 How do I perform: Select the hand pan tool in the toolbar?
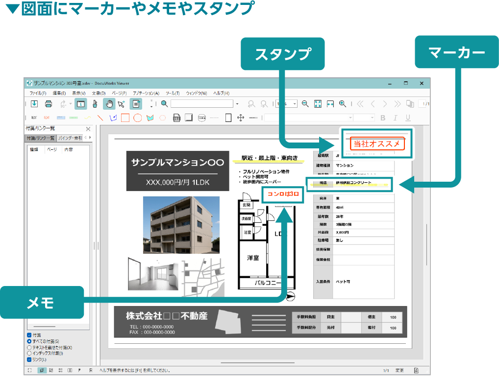(109, 104)
